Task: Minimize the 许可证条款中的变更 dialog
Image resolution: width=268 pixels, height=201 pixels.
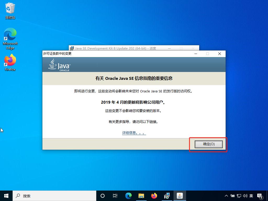Action: pyautogui.click(x=196, y=54)
